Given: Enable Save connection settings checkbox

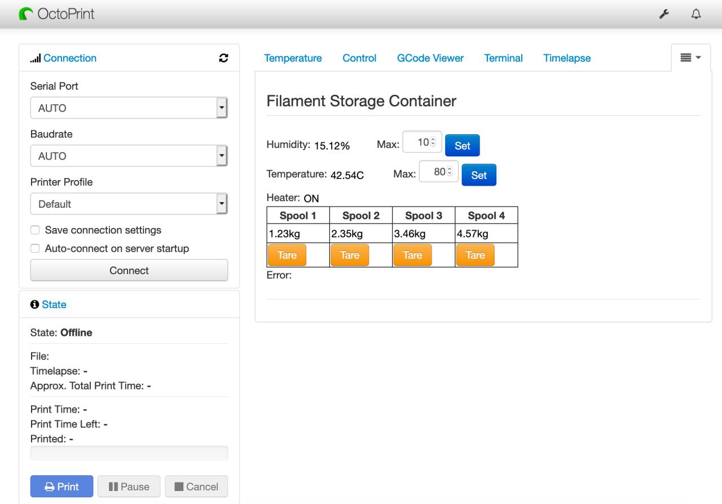Looking at the screenshot, I should tap(35, 230).
